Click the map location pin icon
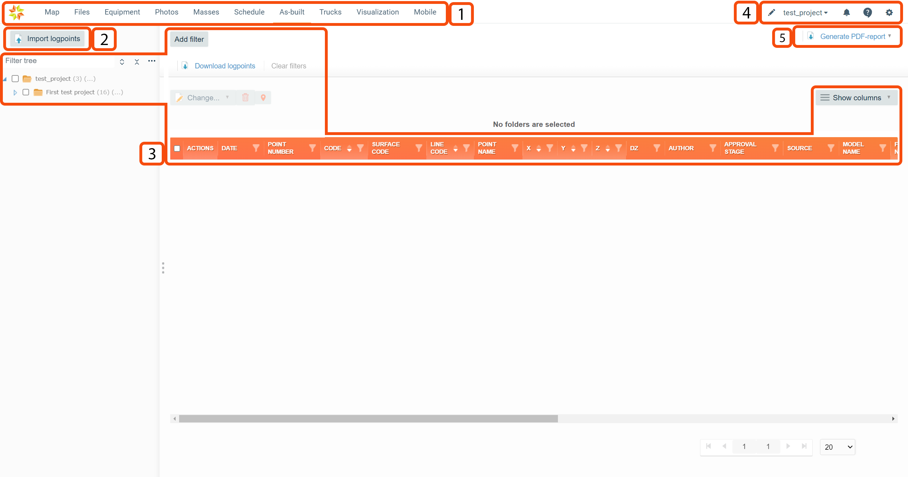This screenshot has width=908, height=477. pos(263,97)
